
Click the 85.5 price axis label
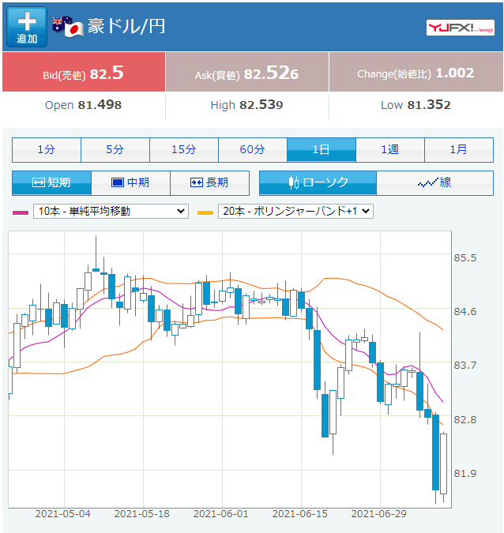coord(465,258)
